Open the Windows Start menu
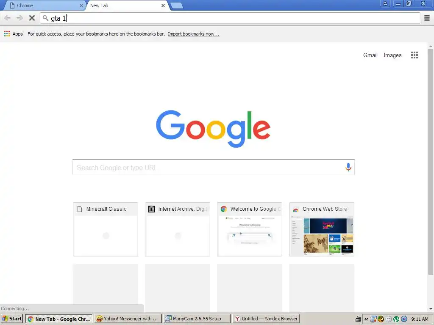This screenshot has width=434, height=325. [x=12, y=319]
